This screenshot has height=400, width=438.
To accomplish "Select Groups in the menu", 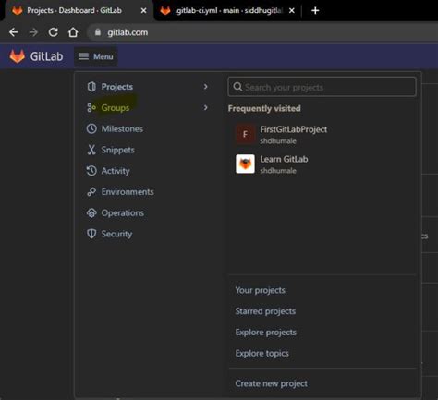I will click(116, 108).
